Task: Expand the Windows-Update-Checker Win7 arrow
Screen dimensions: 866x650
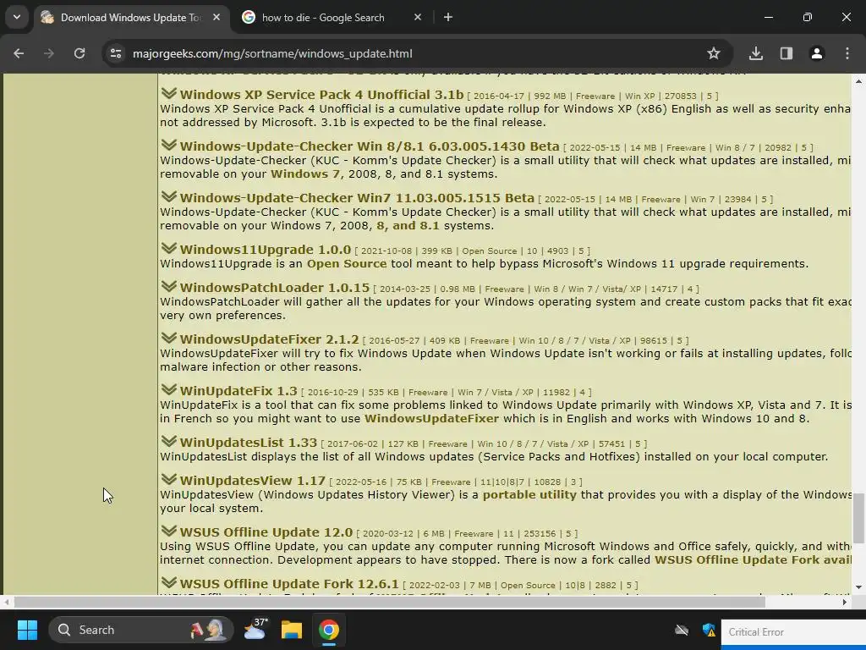Action: pos(169,196)
